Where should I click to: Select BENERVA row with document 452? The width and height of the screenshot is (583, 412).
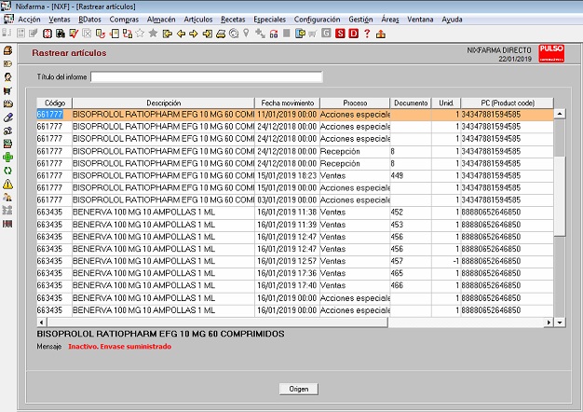[x=295, y=213]
